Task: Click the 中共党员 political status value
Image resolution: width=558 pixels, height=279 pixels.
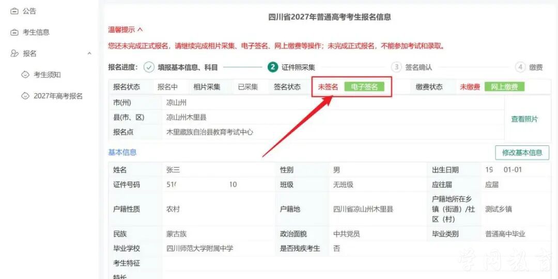Action: (347, 234)
